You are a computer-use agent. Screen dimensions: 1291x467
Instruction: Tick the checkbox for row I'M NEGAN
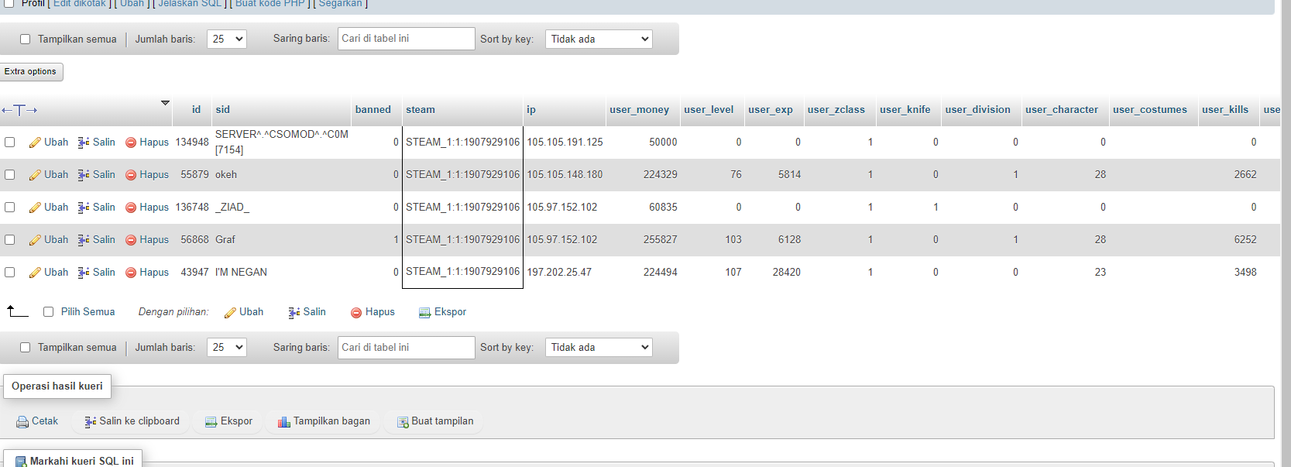(x=10, y=273)
